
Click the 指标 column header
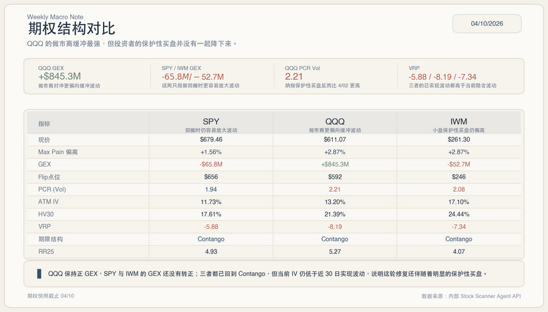tap(44, 124)
